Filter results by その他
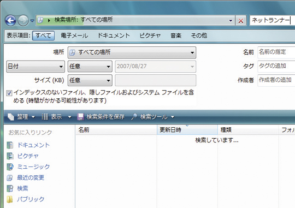295x208 pixels. [199, 35]
